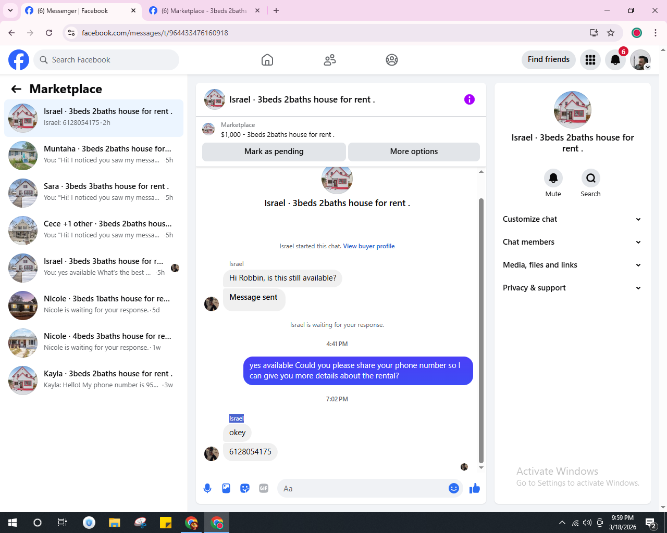The width and height of the screenshot is (667, 533).
Task: Search within the conversation
Action: click(x=591, y=178)
